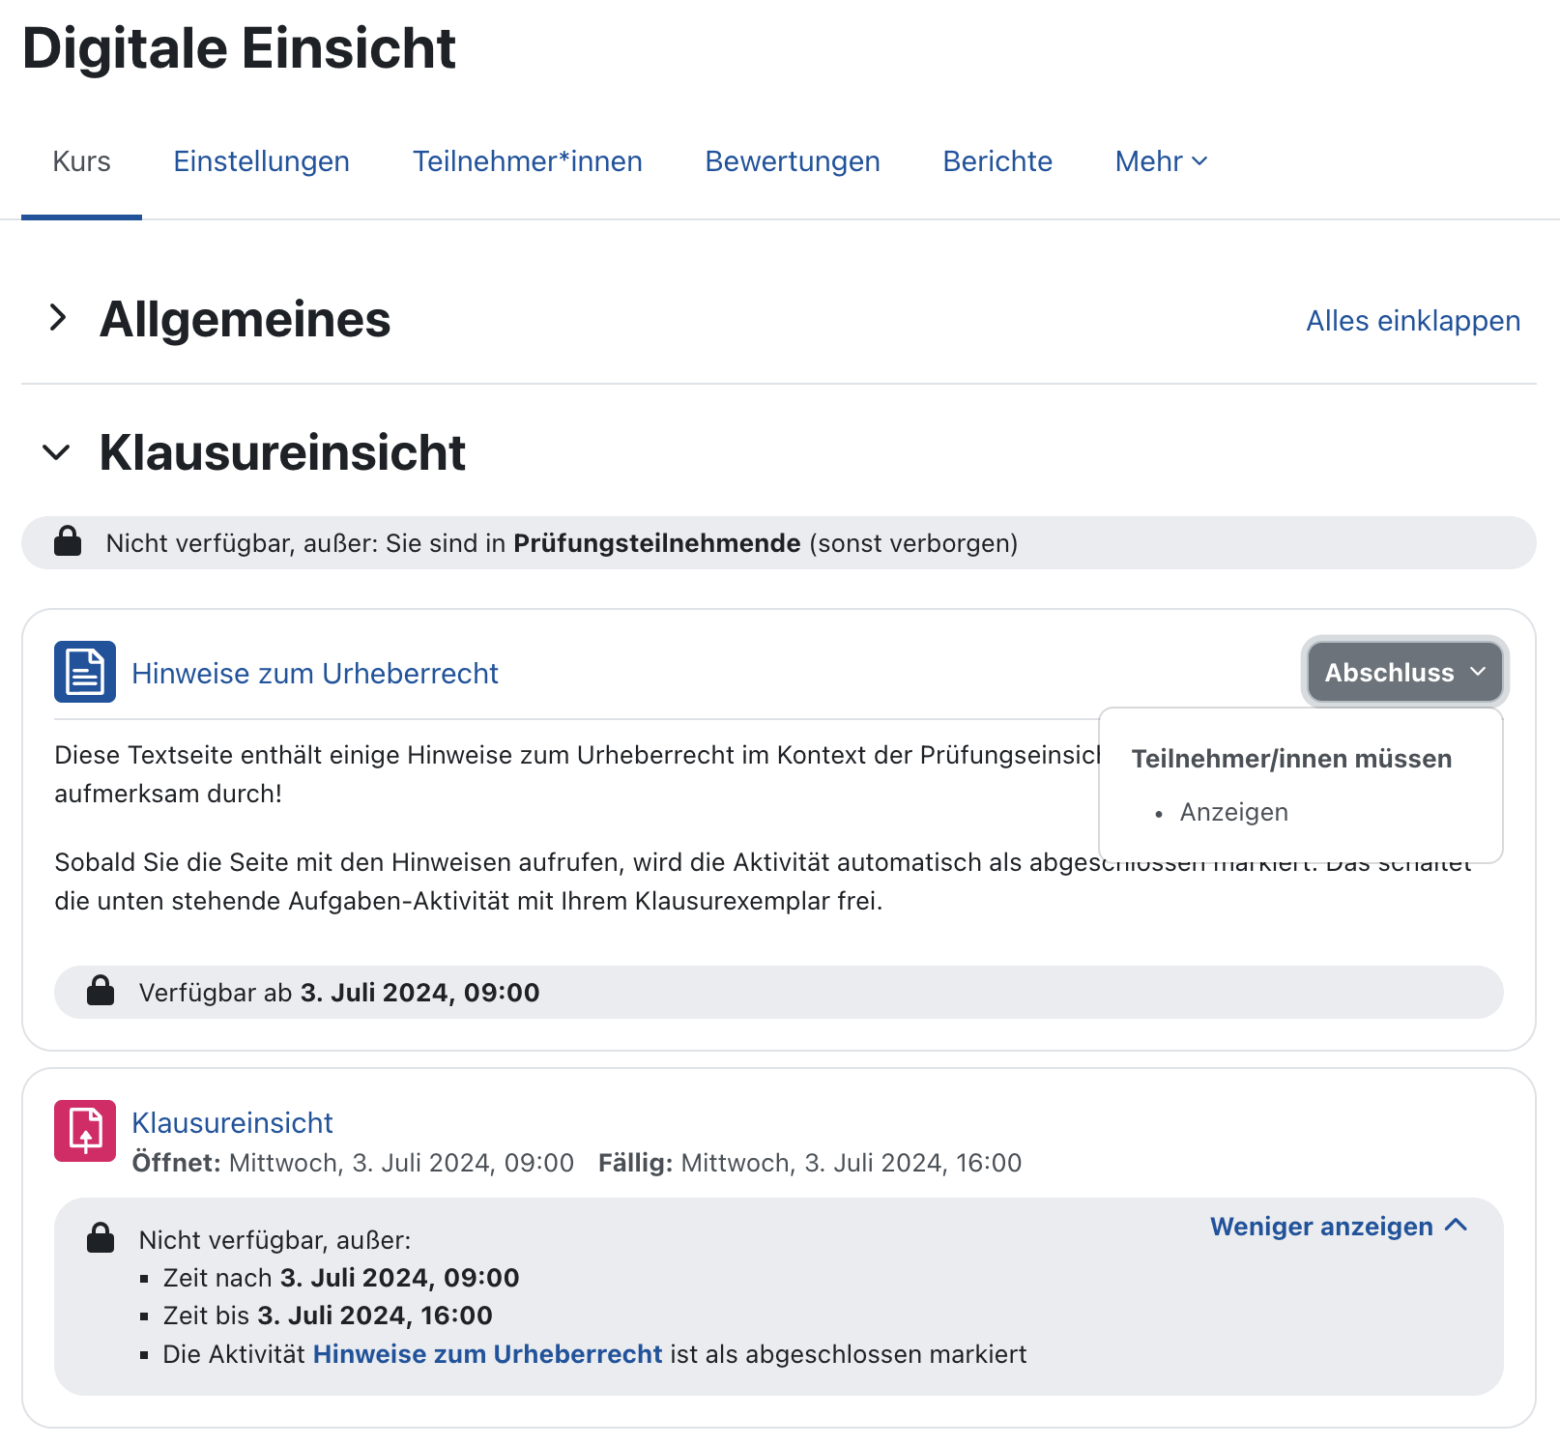The height and width of the screenshot is (1446, 1560).
Task: Open the Hinweise zum Urheberrecht page
Action: pos(315,674)
